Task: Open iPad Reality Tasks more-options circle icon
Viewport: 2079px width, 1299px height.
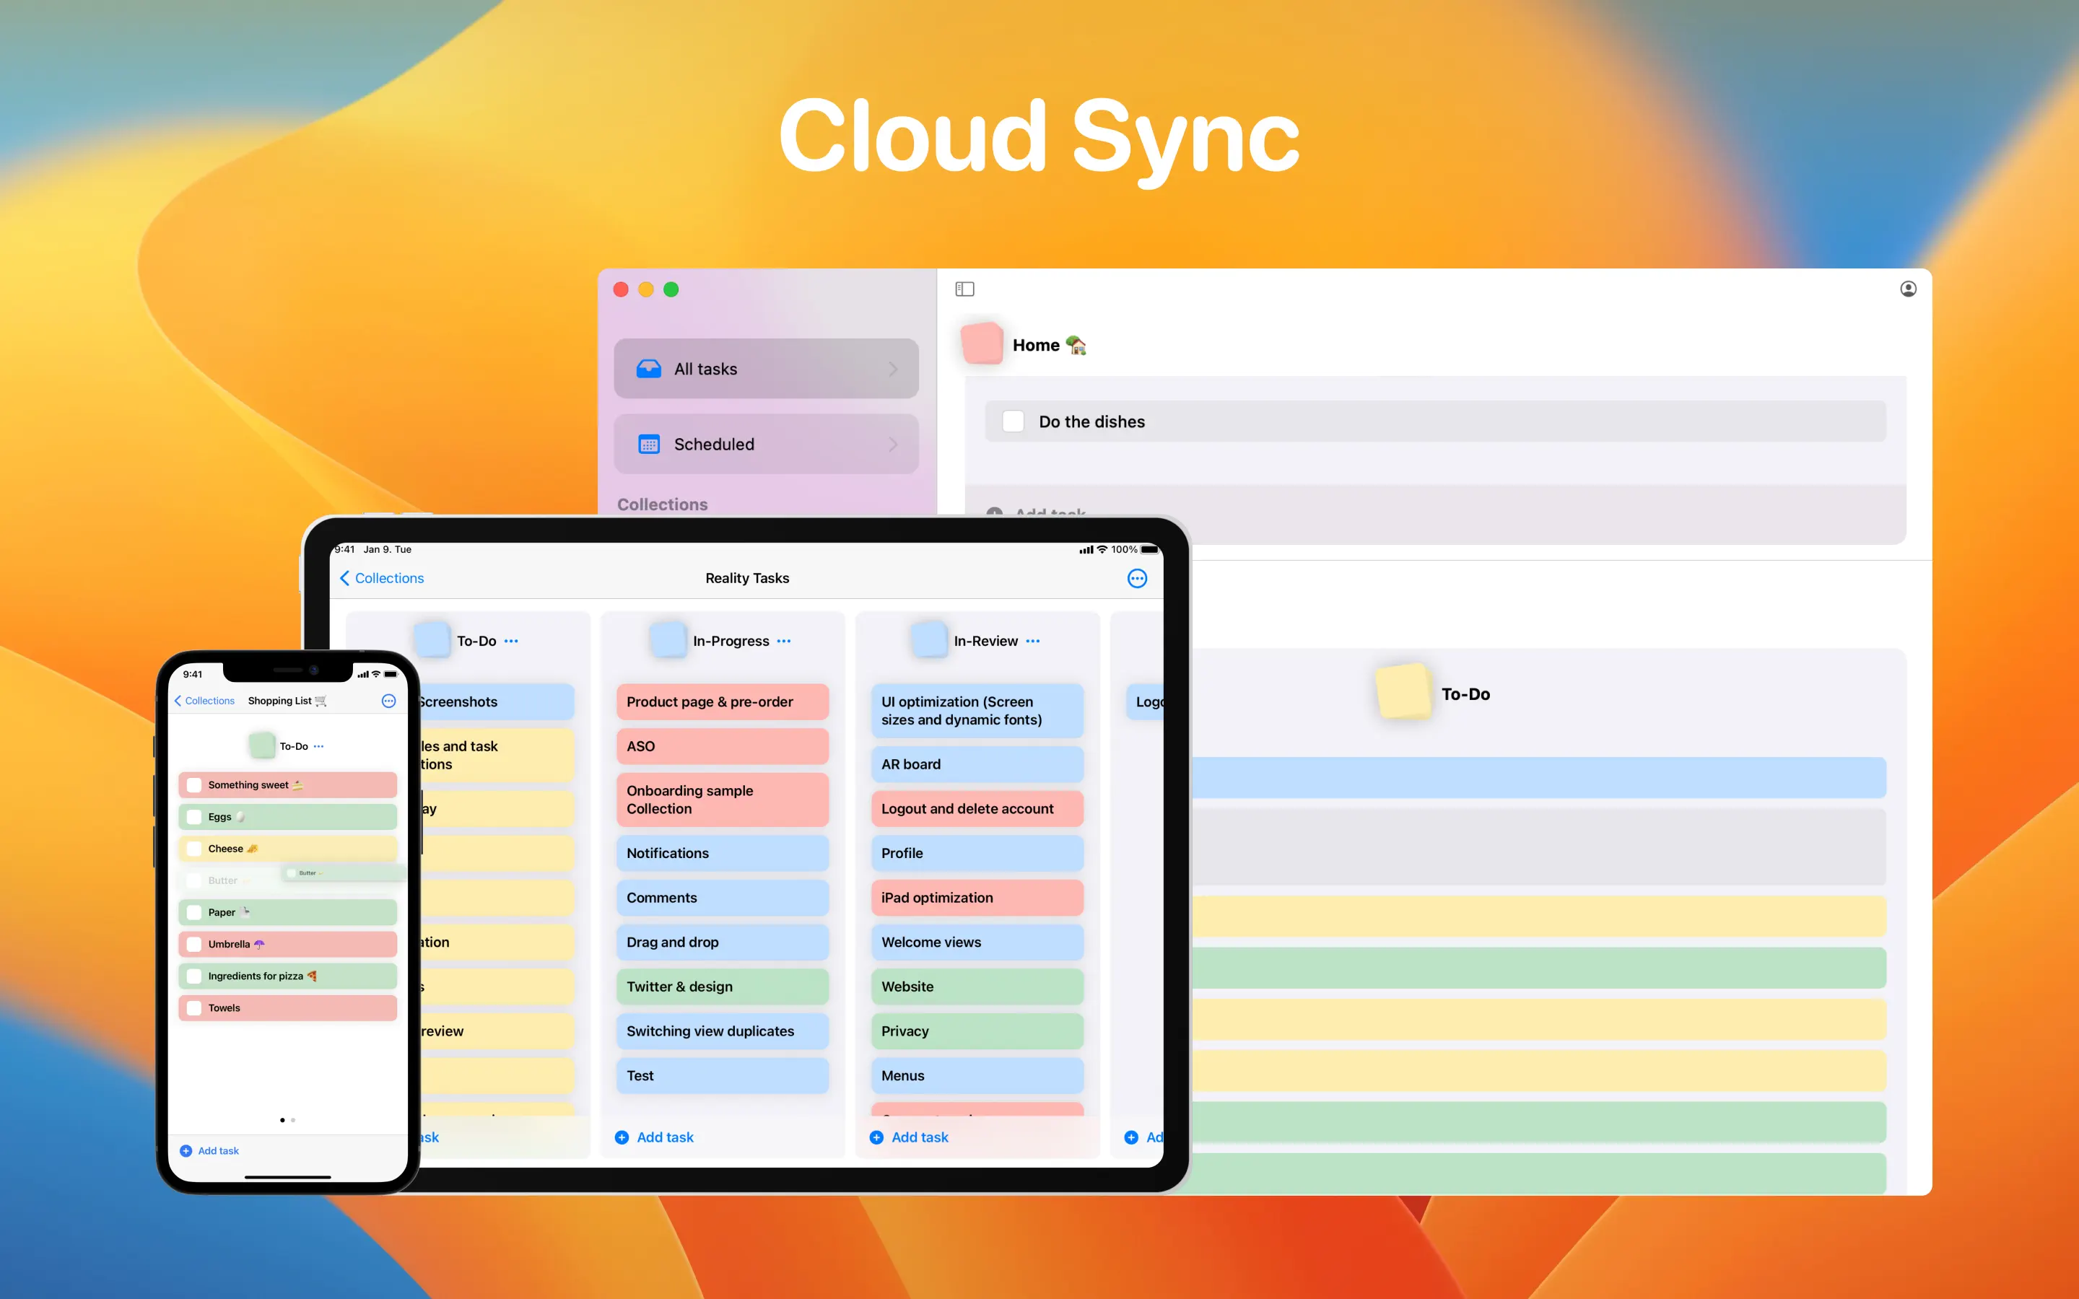Action: (1136, 578)
